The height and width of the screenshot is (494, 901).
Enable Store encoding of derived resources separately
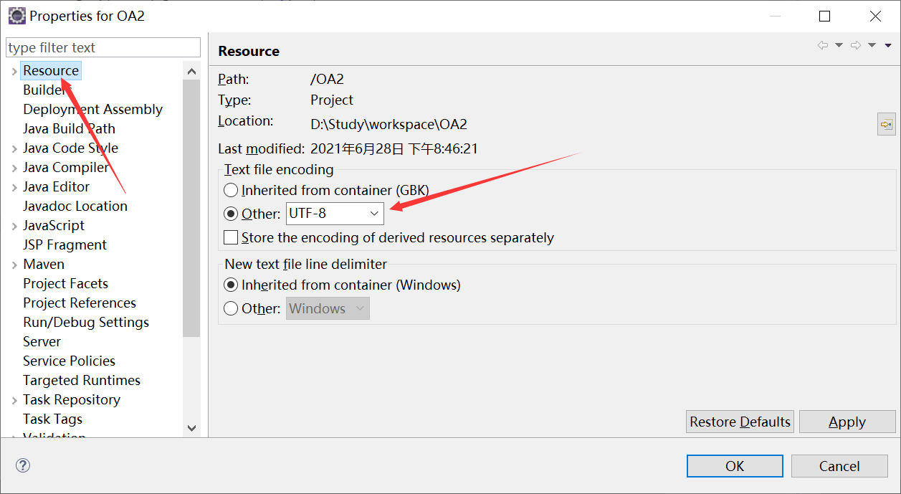[231, 237]
